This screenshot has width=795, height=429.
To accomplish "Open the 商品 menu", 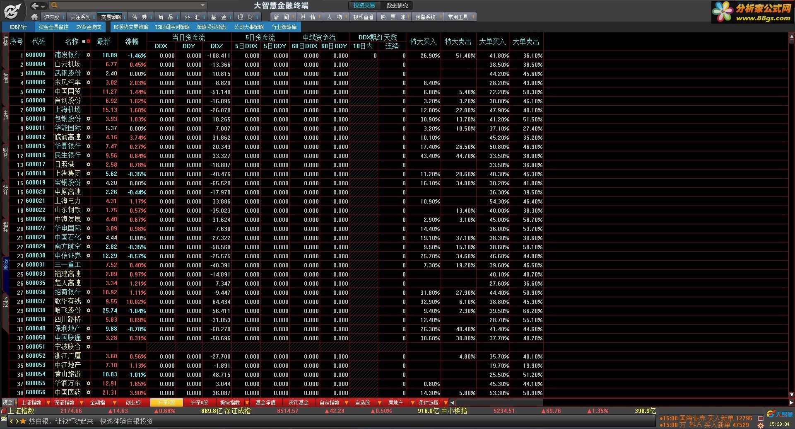I will [166, 17].
